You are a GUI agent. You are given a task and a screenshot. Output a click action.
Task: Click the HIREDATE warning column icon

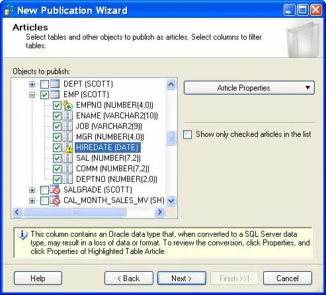click(x=67, y=147)
